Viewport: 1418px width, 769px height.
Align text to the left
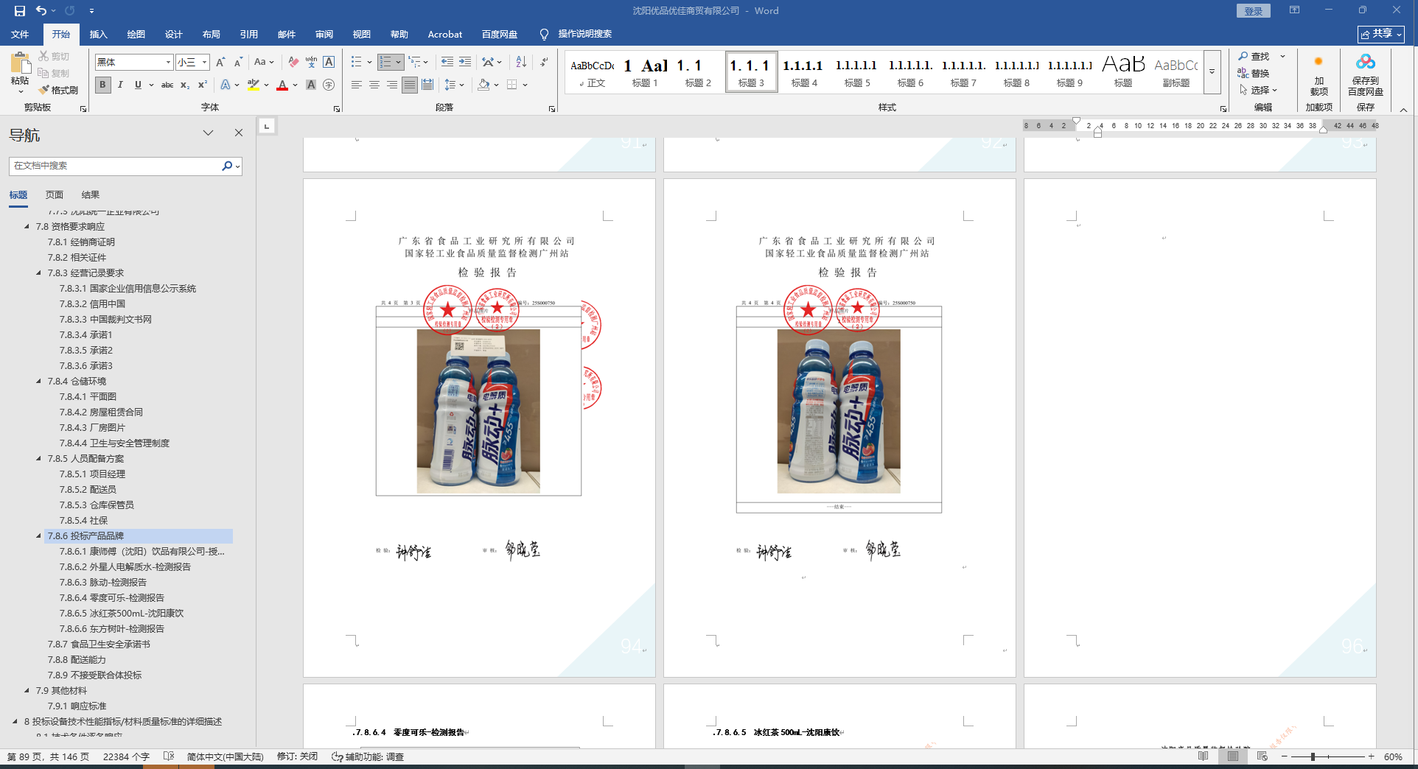(357, 85)
